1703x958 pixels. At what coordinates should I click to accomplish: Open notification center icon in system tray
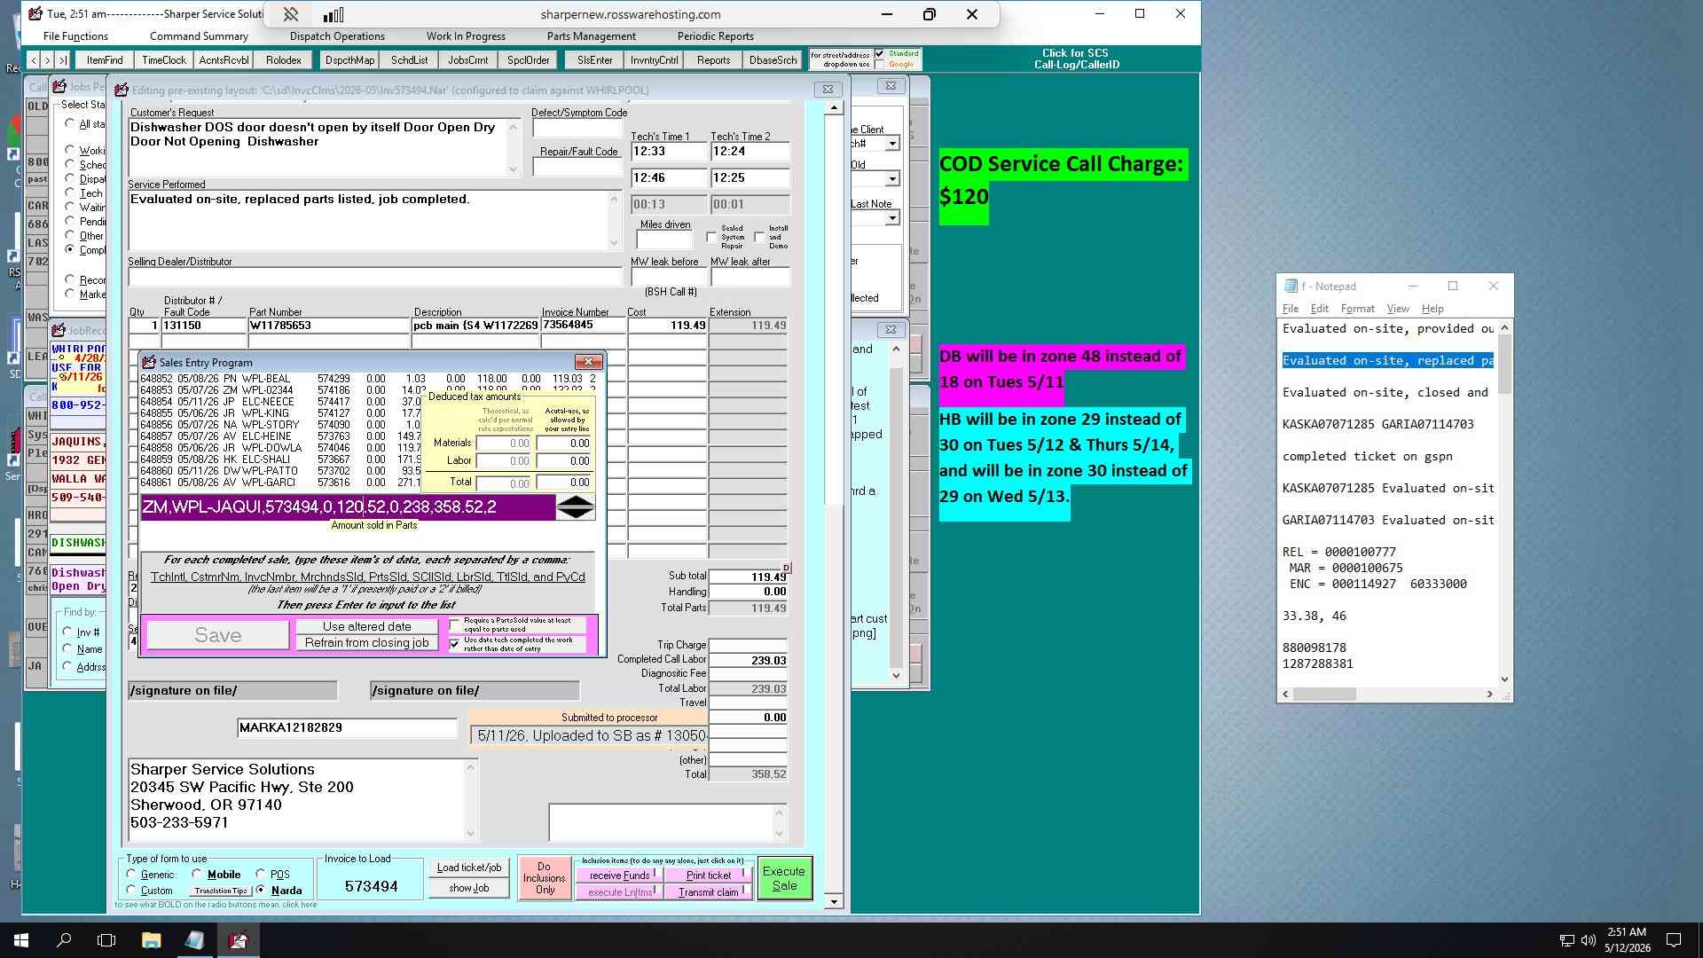point(1674,940)
